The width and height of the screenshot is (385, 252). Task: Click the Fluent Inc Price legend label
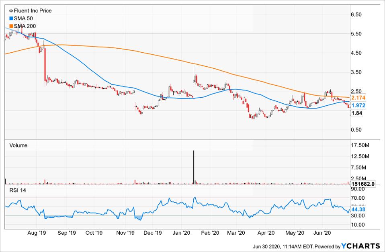(33, 11)
